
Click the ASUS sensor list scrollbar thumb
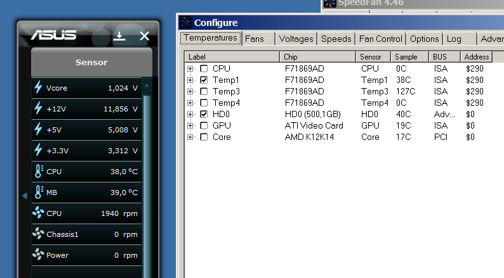coord(147,186)
